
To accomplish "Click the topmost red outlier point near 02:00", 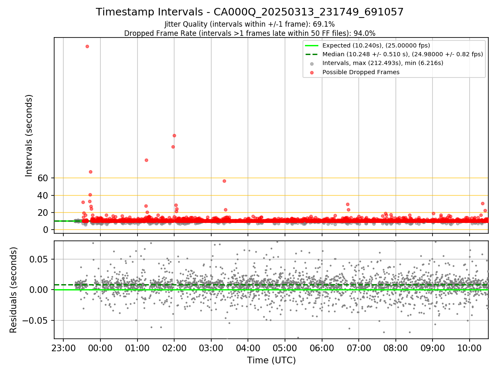I will coord(174,135).
